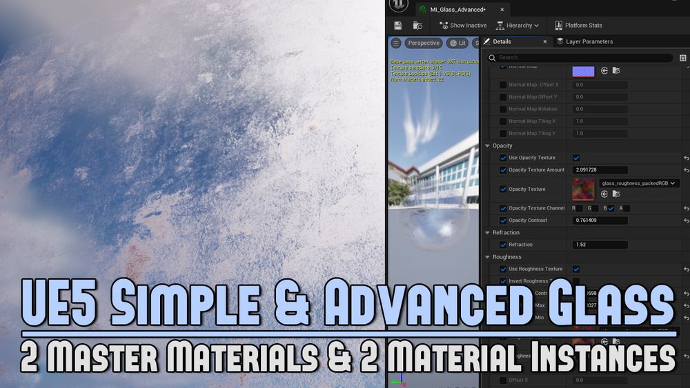The height and width of the screenshot is (388, 690).
Task: Disable the Use Roughness Texture override checkbox
Action: pos(503,269)
